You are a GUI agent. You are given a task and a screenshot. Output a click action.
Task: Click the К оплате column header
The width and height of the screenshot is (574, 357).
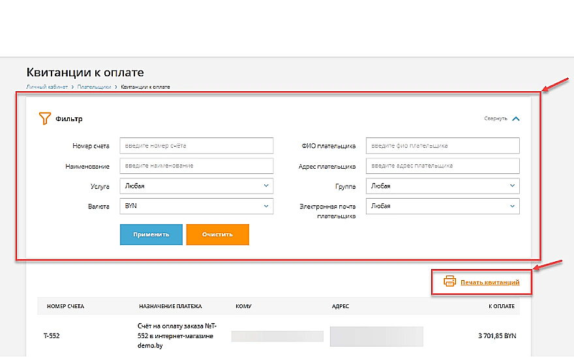pyautogui.click(x=500, y=306)
